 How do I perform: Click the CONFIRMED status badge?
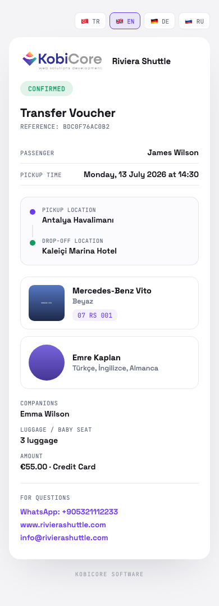47,88
